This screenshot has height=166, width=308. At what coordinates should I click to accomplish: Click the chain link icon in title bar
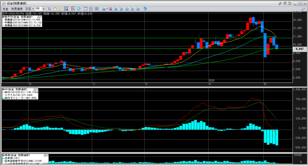[280, 3]
